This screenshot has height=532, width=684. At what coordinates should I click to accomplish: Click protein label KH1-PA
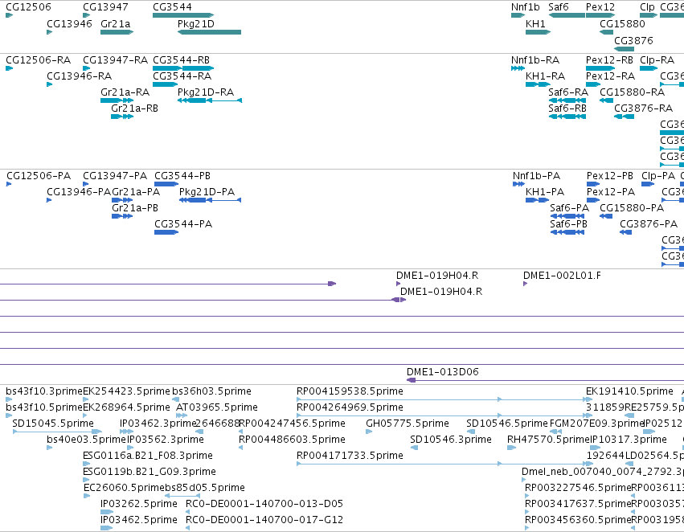tap(545, 192)
